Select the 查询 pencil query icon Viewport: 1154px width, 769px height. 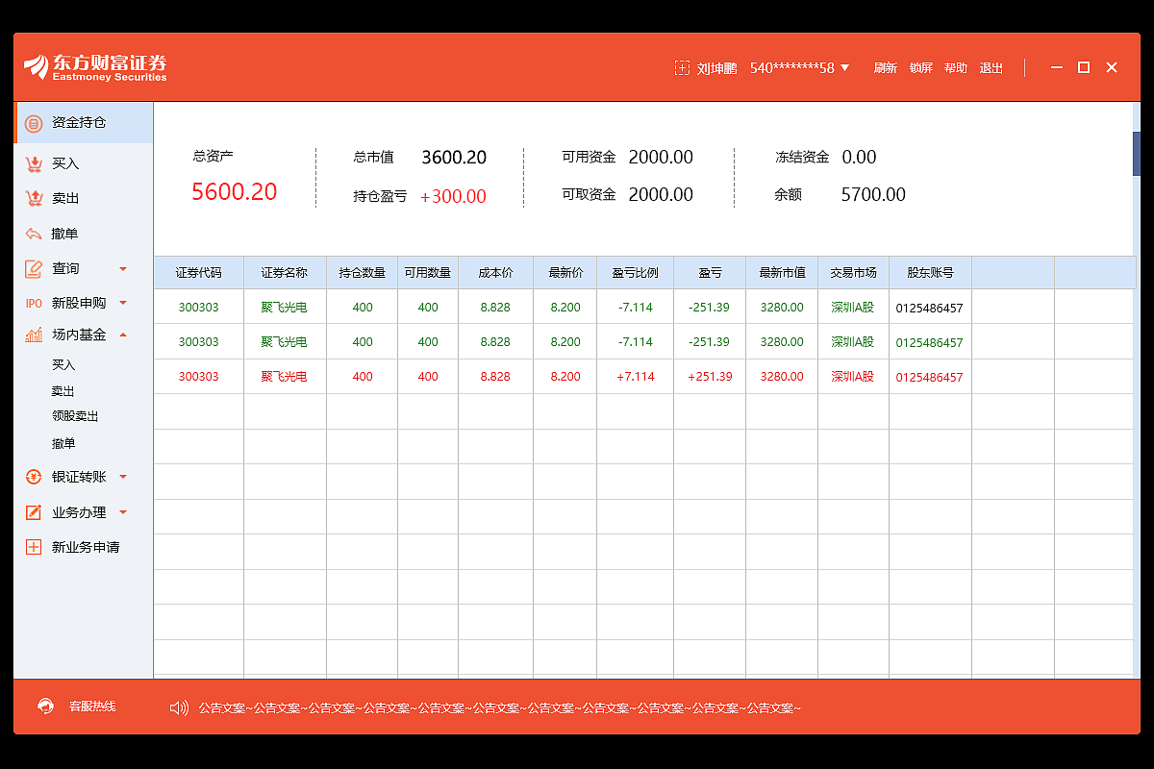[x=32, y=268]
